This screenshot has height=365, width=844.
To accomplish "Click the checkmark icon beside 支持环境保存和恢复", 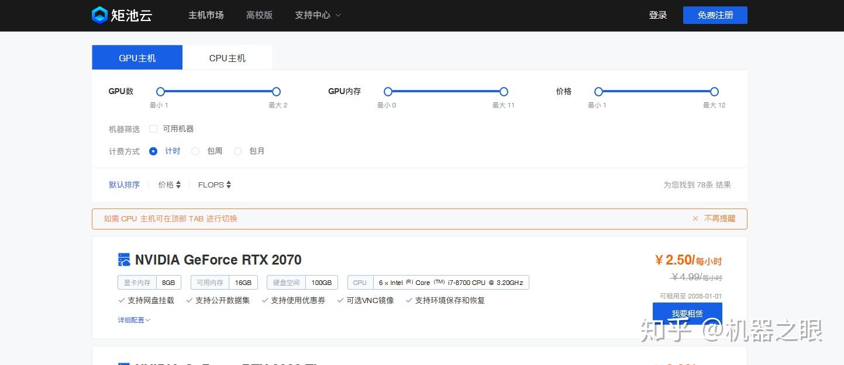I will pyautogui.click(x=409, y=300).
